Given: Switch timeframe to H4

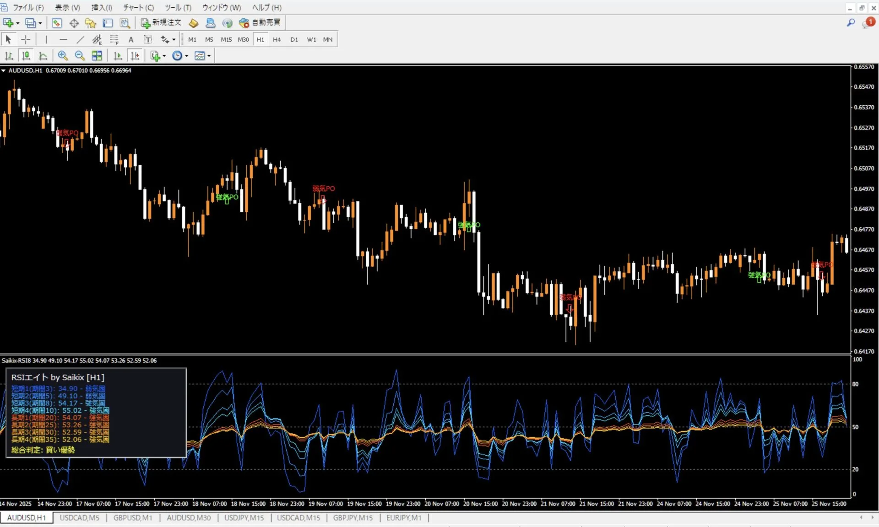Looking at the screenshot, I should (277, 40).
